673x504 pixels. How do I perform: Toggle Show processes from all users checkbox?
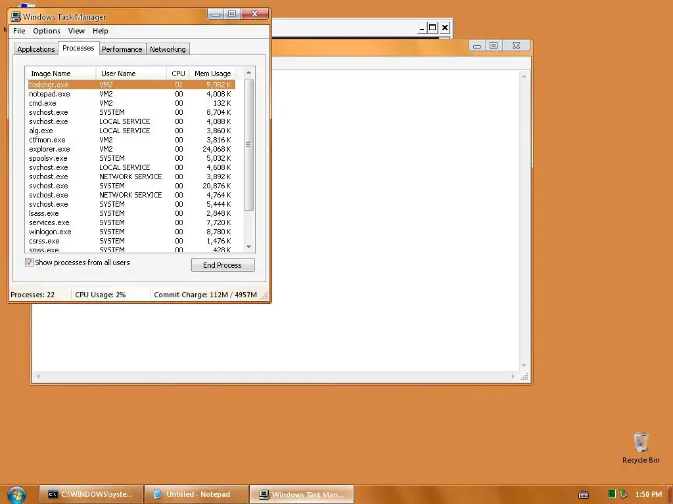pos(29,262)
